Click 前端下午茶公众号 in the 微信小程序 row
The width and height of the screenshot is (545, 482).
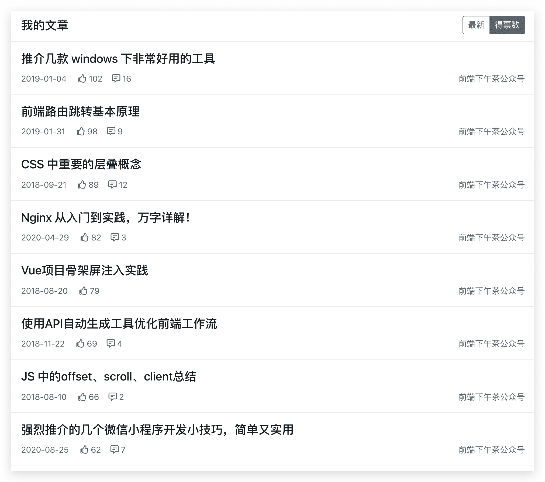(492, 450)
